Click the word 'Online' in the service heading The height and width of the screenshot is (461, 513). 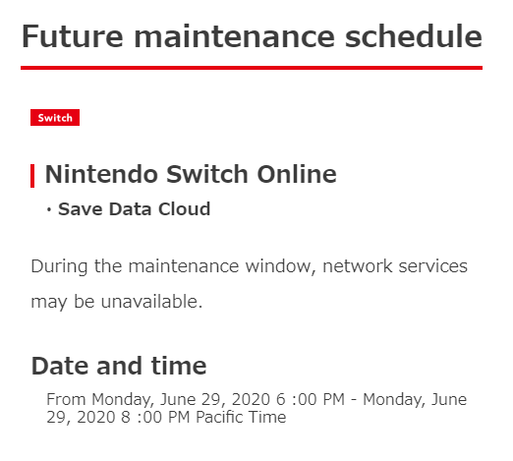point(297,174)
